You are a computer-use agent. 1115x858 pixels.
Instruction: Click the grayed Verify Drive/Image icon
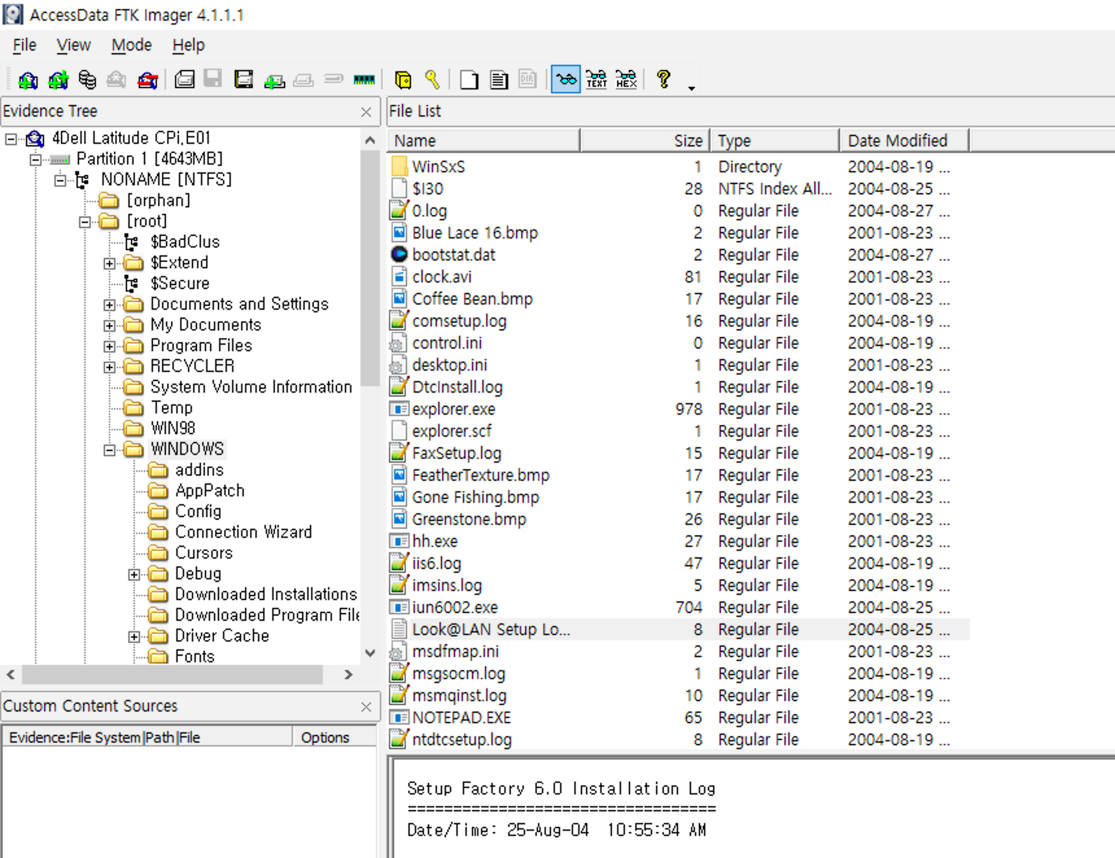[x=334, y=80]
